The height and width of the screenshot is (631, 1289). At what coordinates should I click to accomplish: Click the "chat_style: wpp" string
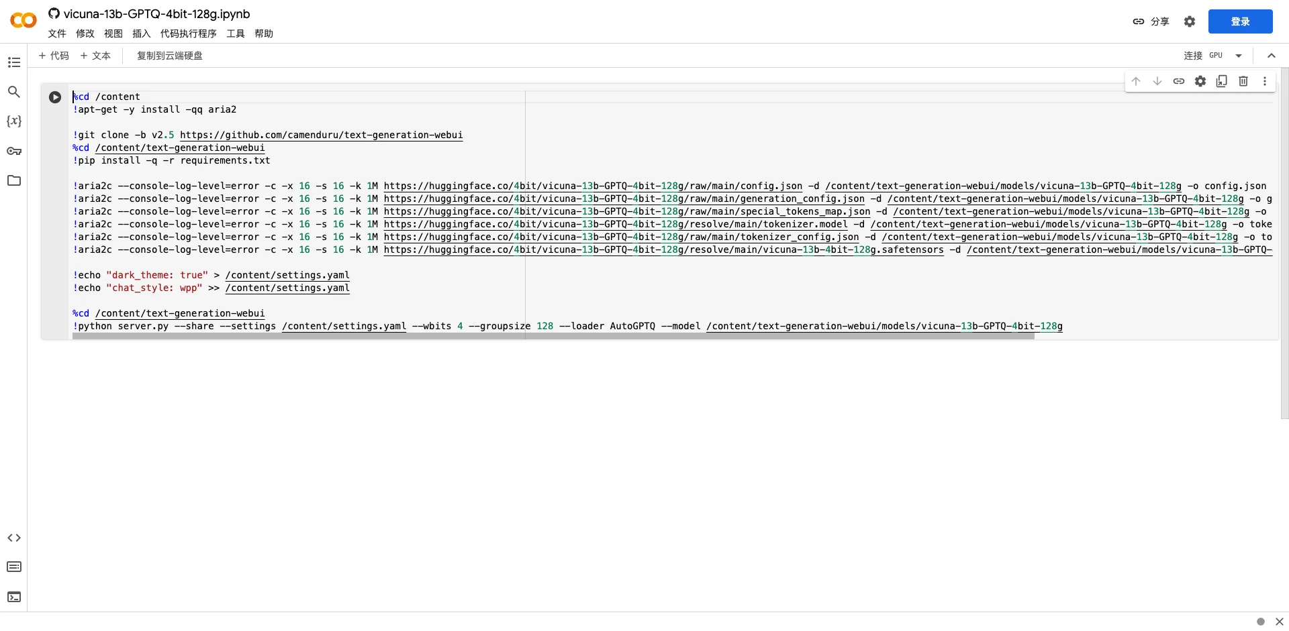coord(154,288)
